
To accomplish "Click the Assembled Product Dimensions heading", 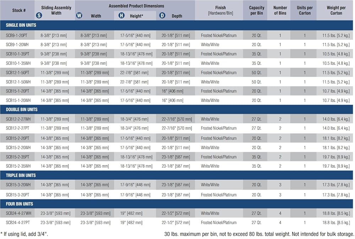I will click(136, 6).
